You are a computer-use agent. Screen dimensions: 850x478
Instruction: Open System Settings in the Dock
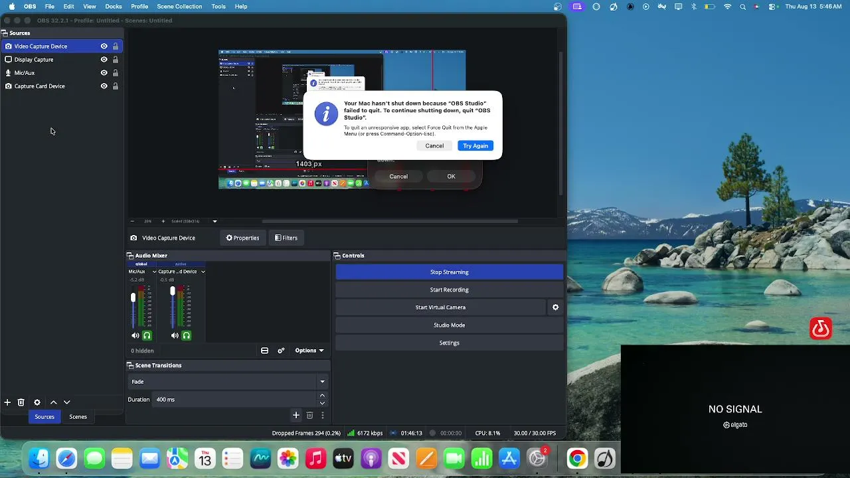click(x=537, y=458)
